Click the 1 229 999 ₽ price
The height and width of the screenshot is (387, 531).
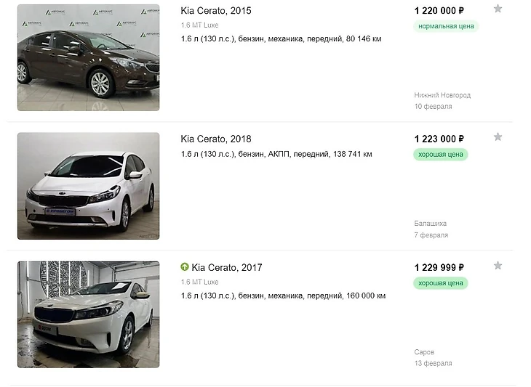coord(439,267)
